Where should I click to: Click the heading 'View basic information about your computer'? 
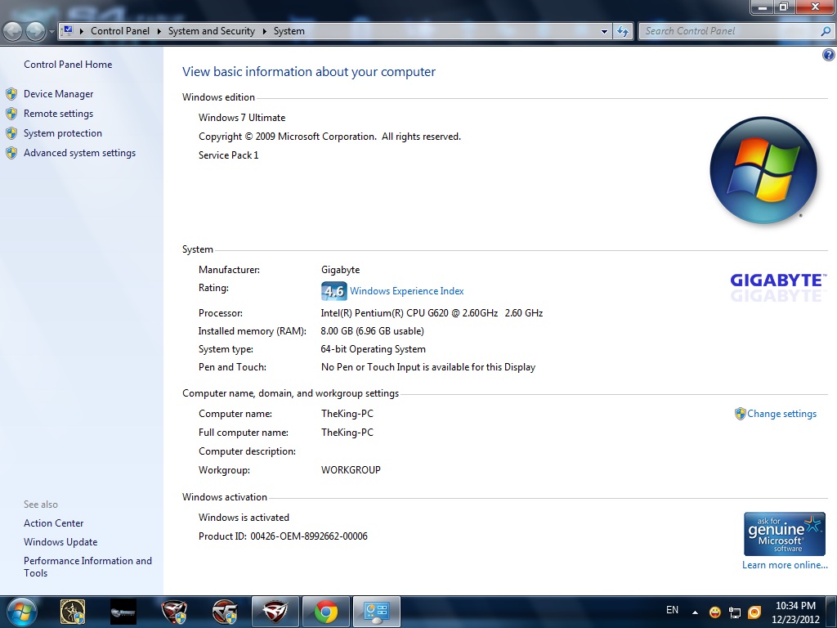(x=308, y=72)
